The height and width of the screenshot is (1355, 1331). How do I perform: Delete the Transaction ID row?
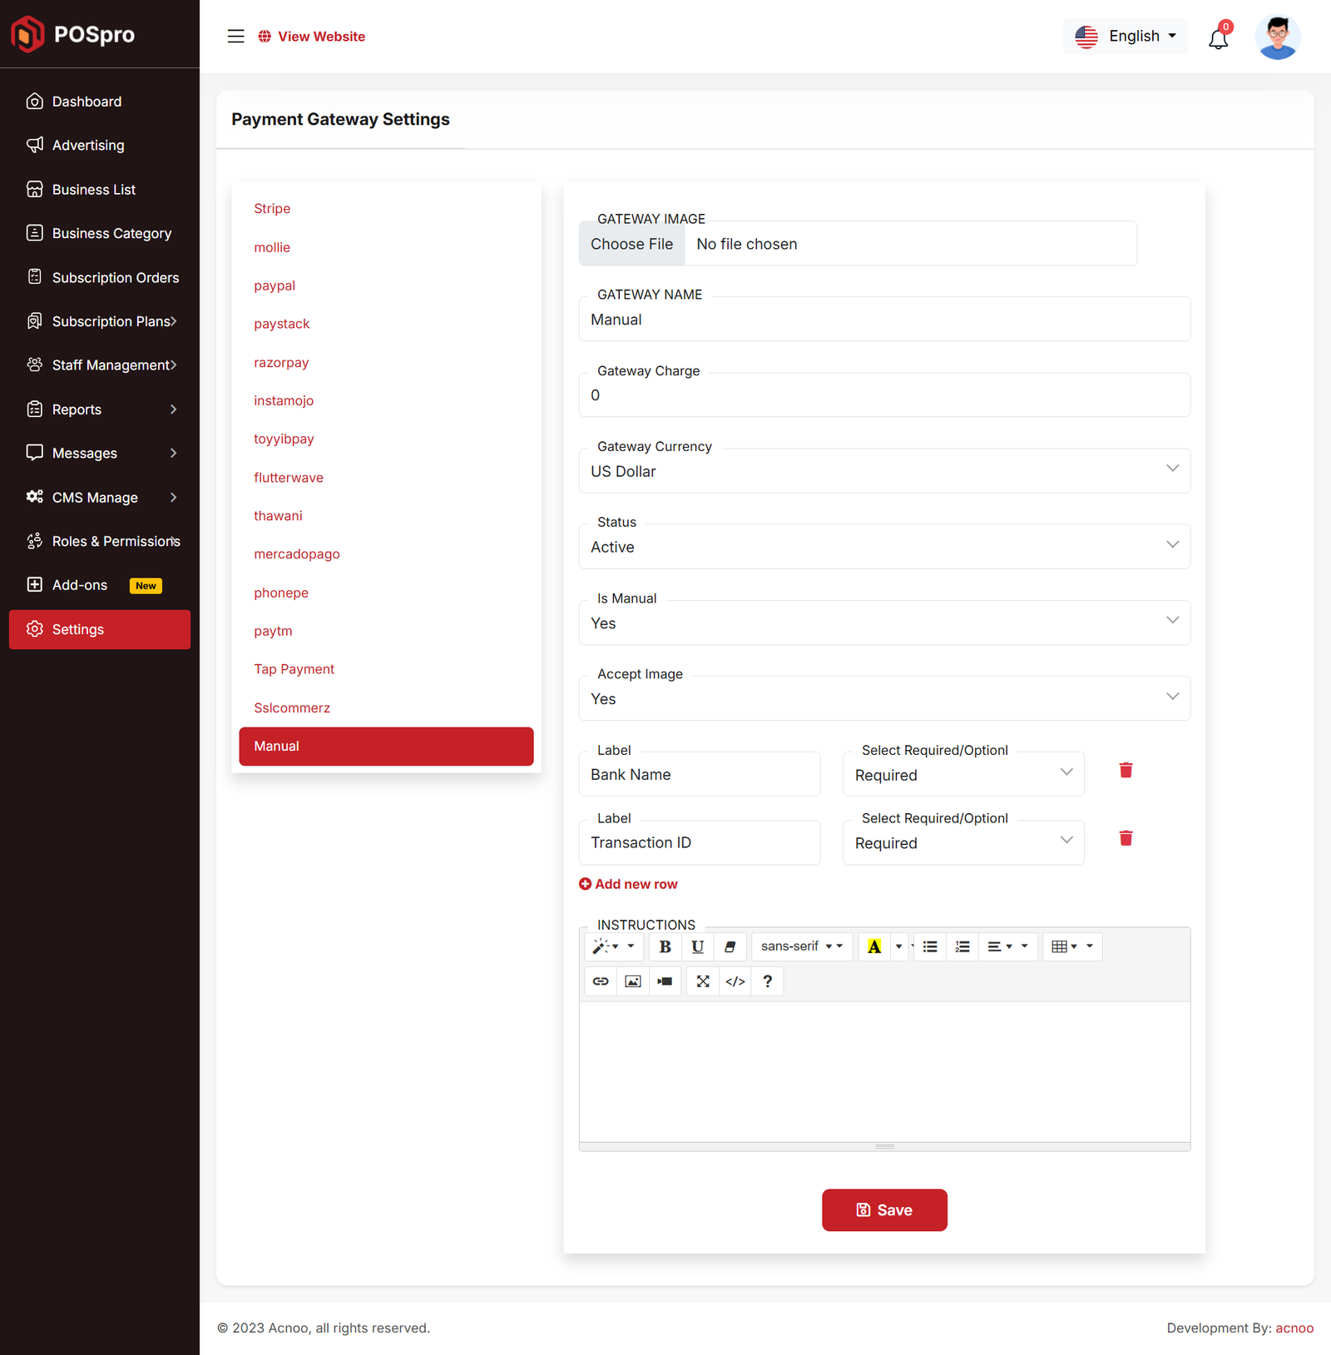(x=1126, y=838)
